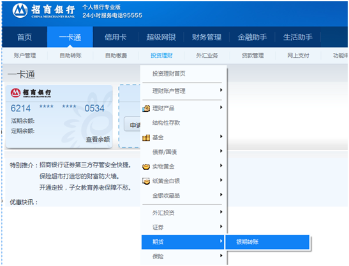Open the 网上支付 submenu
The width and height of the screenshot is (349, 266).
[298, 55]
